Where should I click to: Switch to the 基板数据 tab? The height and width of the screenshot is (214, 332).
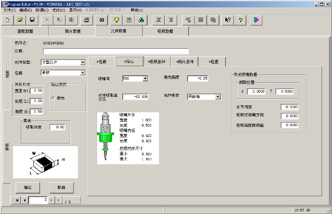point(25,31)
